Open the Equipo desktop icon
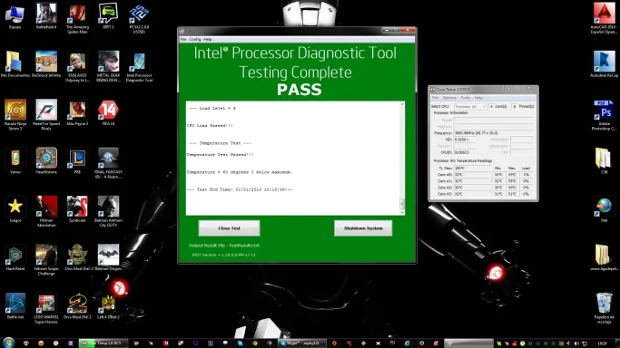 click(x=15, y=14)
